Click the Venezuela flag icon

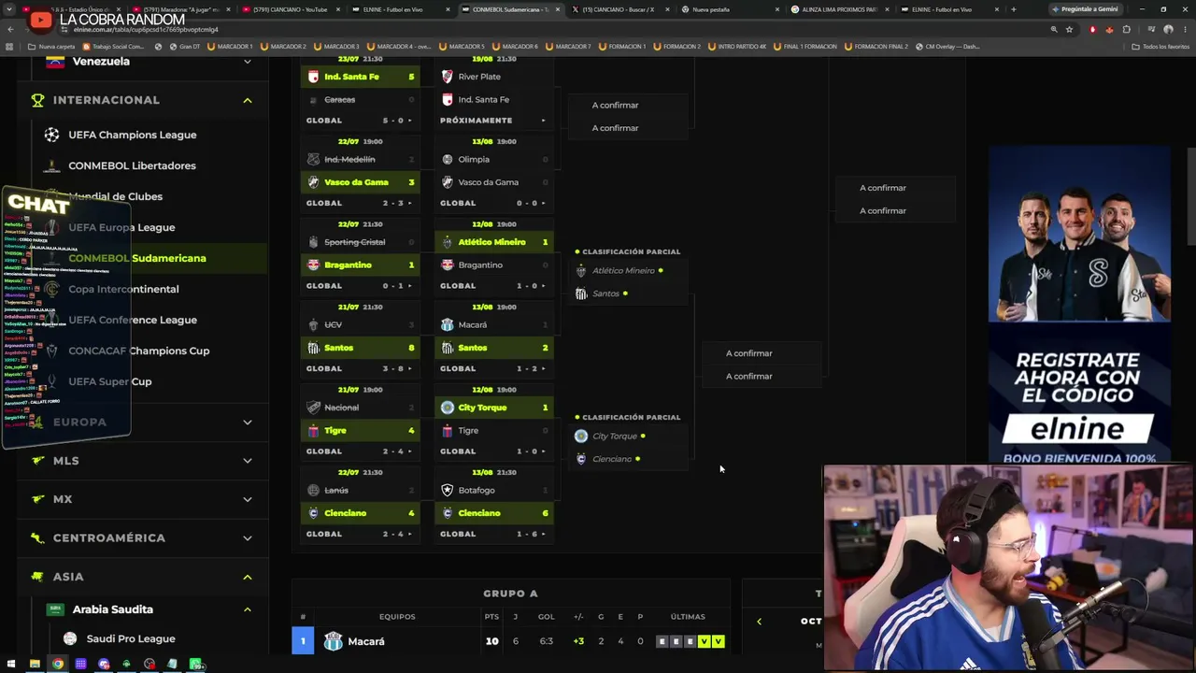pos(55,61)
